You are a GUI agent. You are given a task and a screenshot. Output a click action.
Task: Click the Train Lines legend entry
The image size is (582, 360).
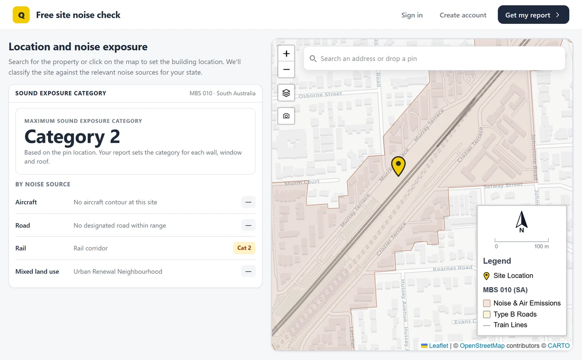505,325
